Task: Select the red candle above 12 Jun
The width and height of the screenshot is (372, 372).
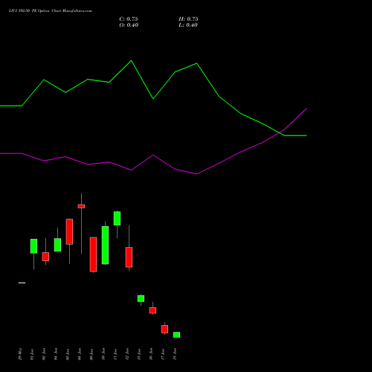Action: (129, 257)
